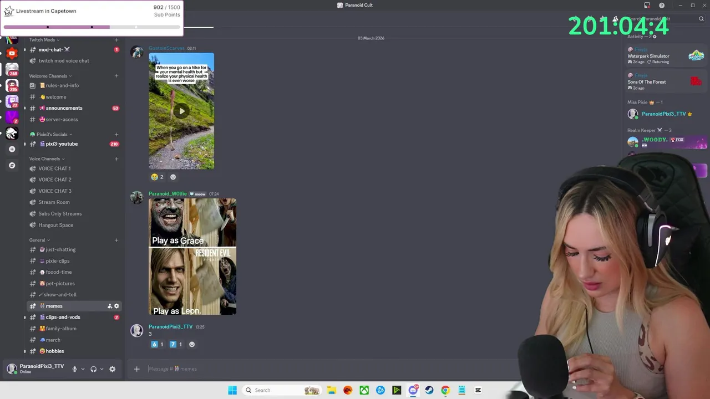Click the Help question mark icon
Viewport: 710px width, 399px height.
(662, 6)
